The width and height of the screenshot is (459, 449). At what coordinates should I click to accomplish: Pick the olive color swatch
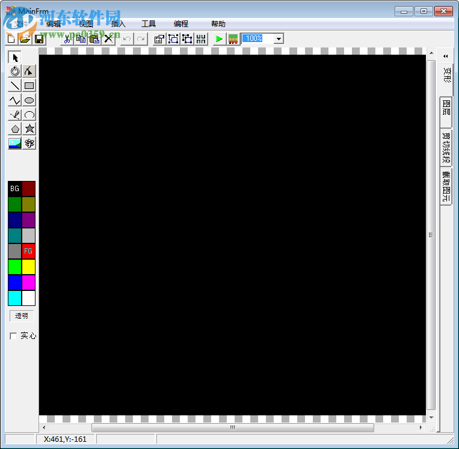click(x=29, y=204)
